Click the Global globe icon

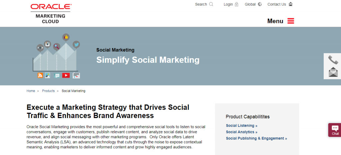[x=260, y=4]
